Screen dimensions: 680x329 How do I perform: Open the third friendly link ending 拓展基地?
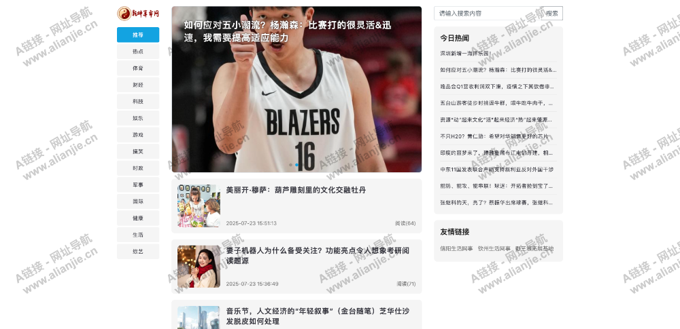pyautogui.click(x=534, y=249)
